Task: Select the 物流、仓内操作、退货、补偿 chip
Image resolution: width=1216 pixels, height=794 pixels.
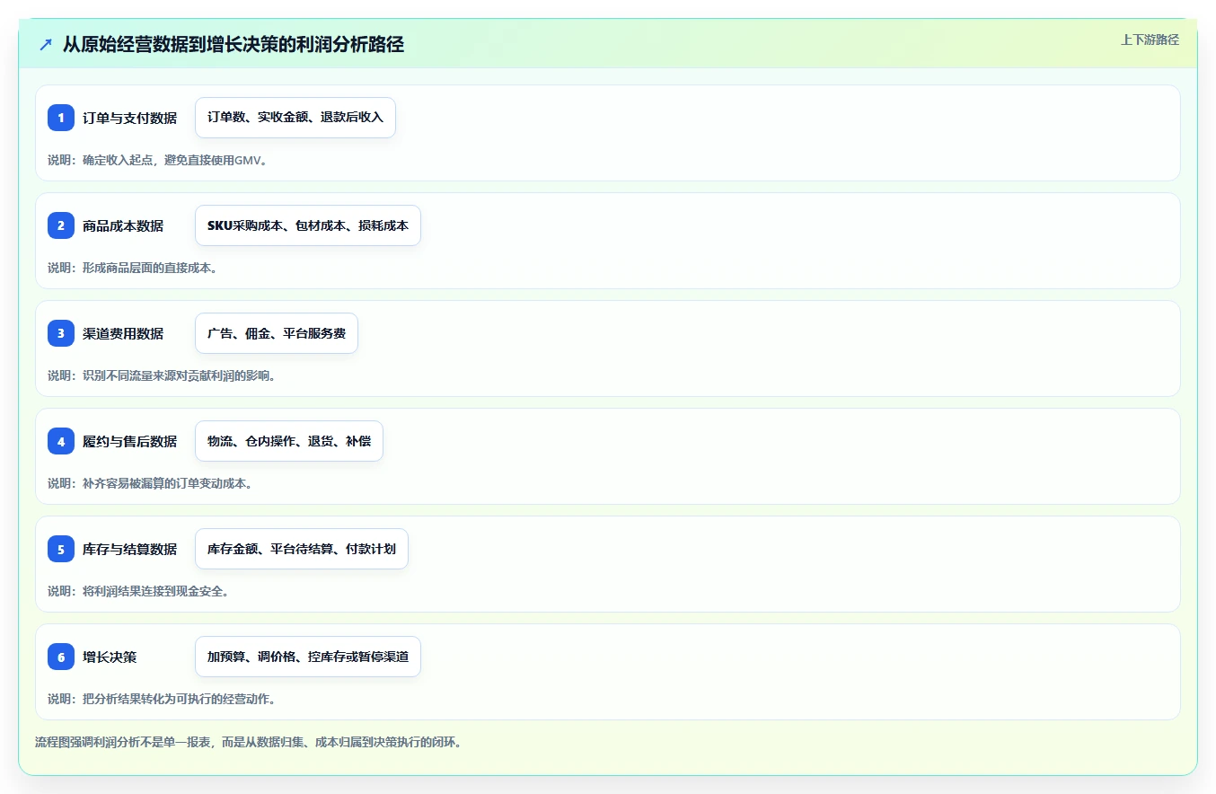Action: coord(289,441)
